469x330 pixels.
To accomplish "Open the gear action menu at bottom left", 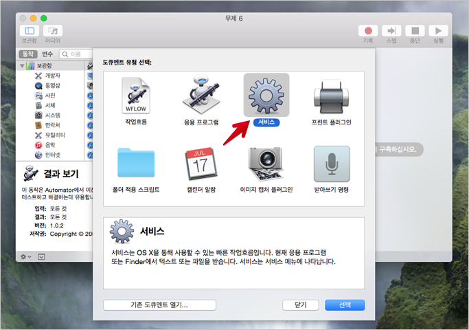I will [25, 256].
